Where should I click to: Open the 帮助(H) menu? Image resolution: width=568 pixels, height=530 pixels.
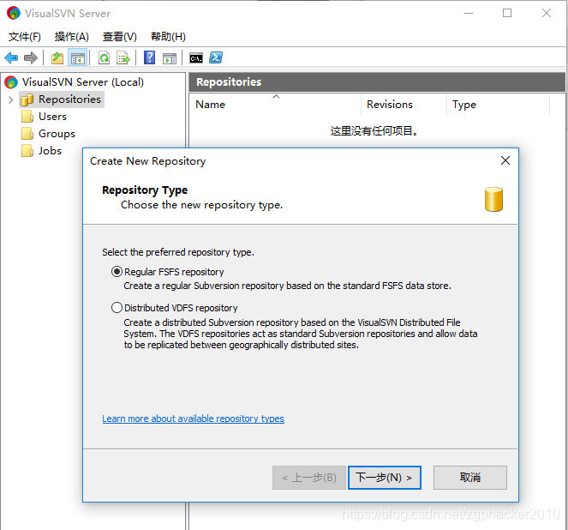point(168,37)
